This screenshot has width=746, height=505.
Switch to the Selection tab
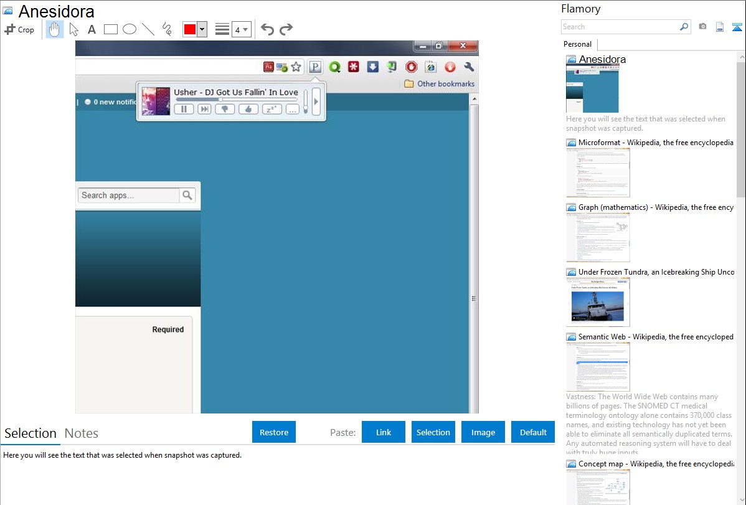(31, 433)
